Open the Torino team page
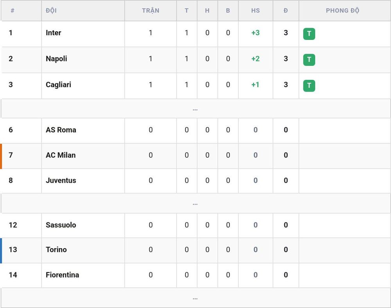This screenshot has height=308, width=391. coord(56,250)
